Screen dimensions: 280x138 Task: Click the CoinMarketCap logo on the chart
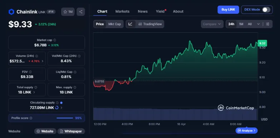click(x=236, y=108)
